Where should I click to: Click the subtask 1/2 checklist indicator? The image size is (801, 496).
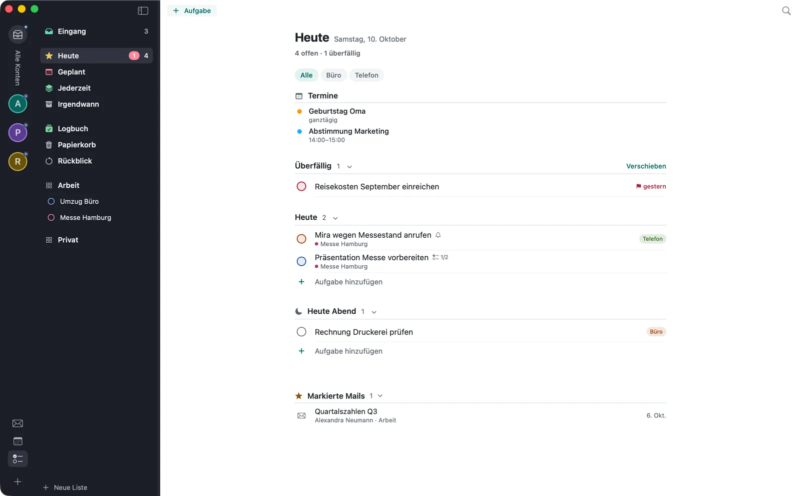[x=440, y=257]
